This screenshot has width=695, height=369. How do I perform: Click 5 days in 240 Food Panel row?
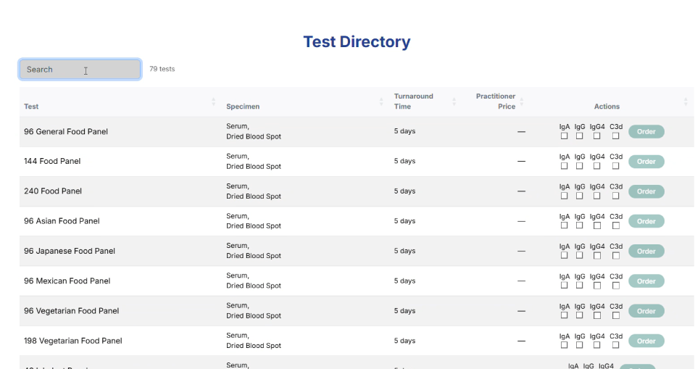pyautogui.click(x=404, y=191)
